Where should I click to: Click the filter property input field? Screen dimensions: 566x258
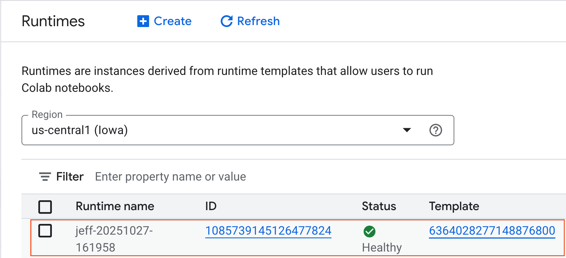point(170,177)
